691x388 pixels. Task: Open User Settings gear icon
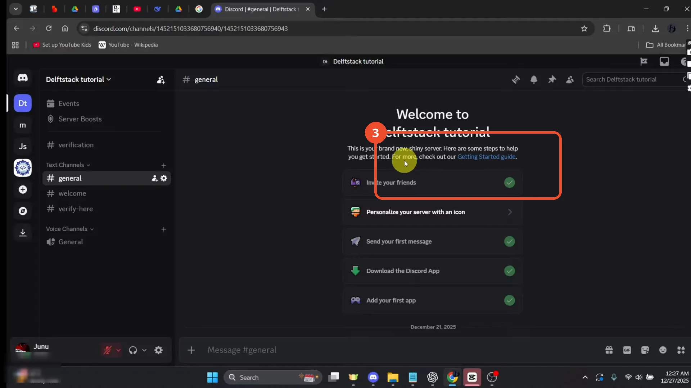158,350
